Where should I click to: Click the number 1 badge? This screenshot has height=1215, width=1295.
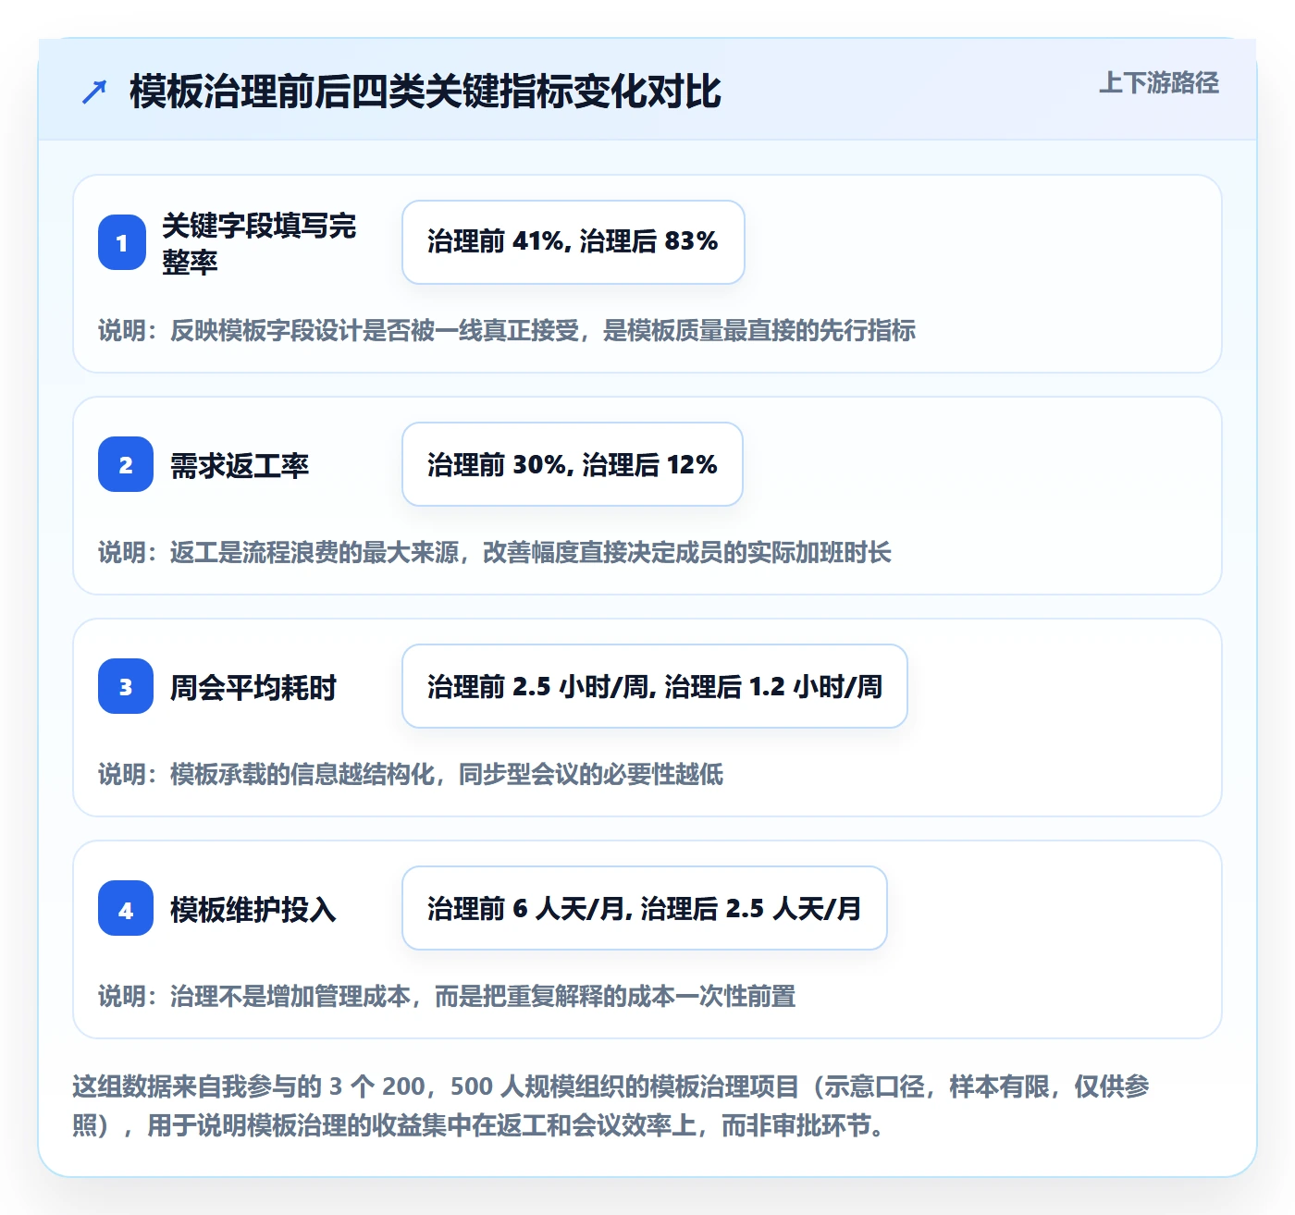pyautogui.click(x=122, y=242)
